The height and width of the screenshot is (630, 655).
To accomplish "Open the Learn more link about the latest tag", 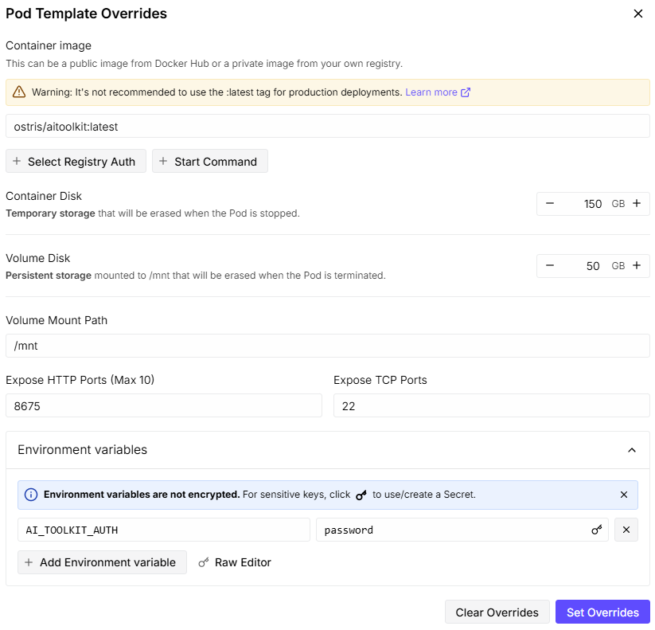I will tap(438, 92).
